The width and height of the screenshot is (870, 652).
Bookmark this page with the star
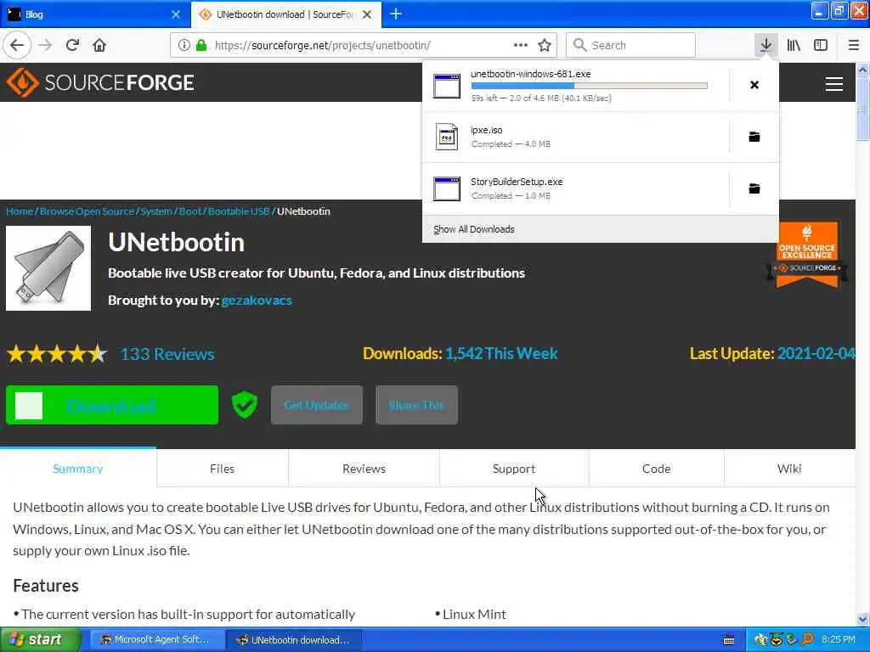(545, 45)
